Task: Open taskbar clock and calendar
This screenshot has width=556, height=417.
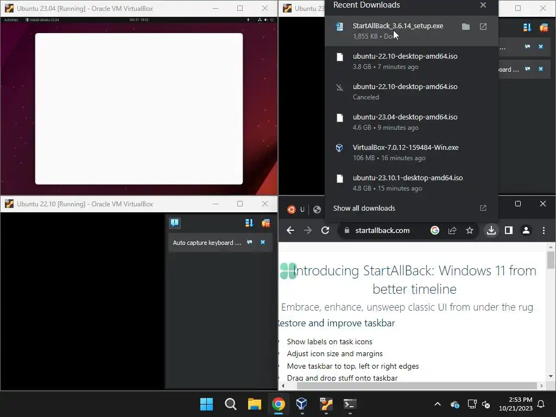Action: [516, 404]
